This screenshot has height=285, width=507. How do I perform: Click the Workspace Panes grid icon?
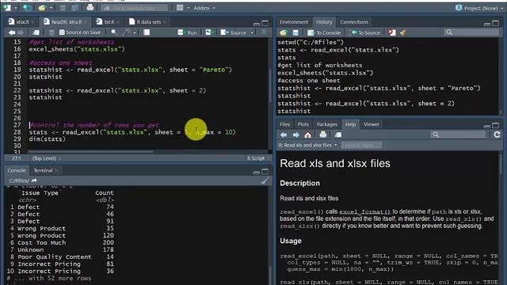tap(180, 8)
